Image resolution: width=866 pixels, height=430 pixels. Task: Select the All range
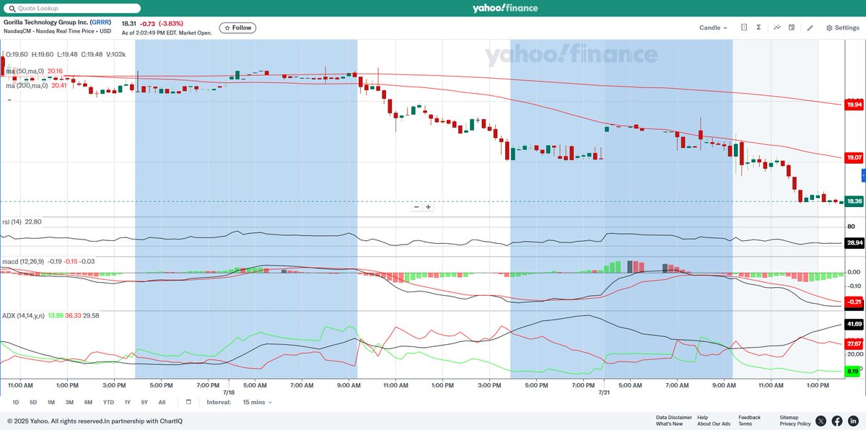(162, 402)
